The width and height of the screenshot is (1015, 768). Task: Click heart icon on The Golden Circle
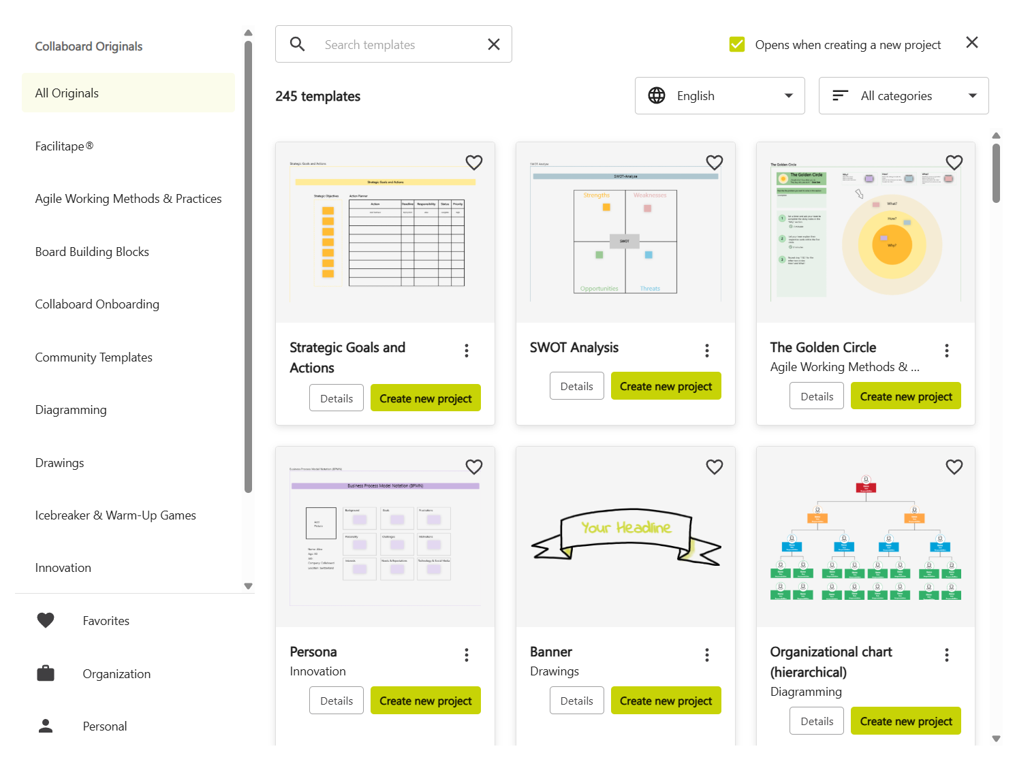point(954,163)
